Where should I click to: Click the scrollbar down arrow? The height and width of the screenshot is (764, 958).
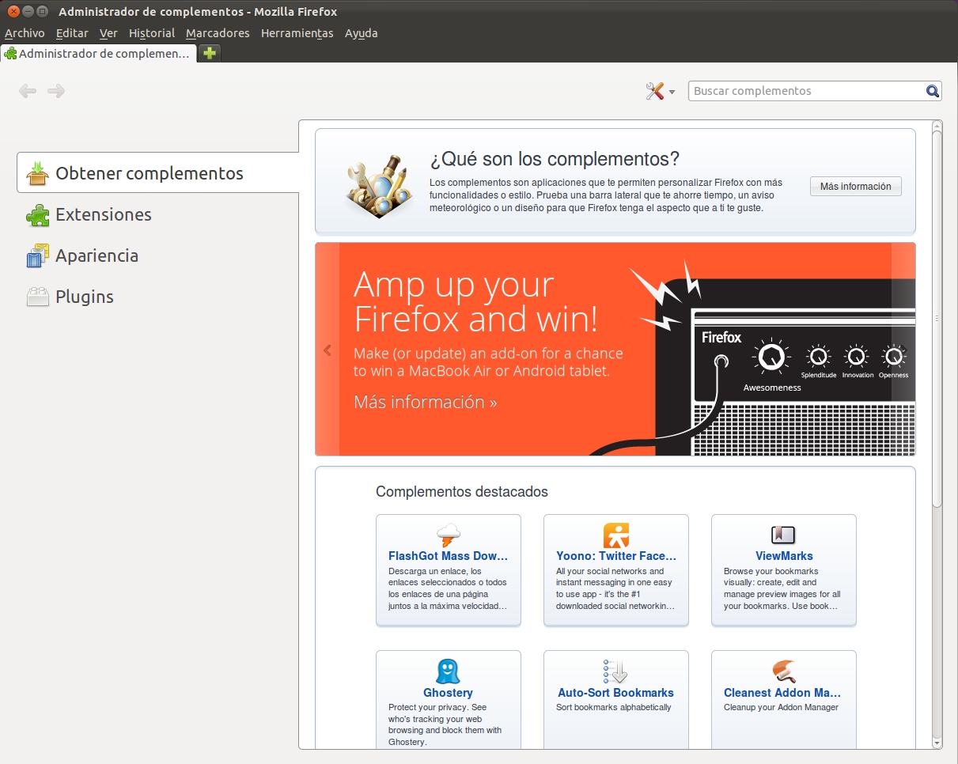coord(937,743)
